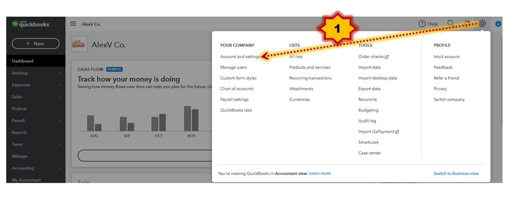Open Manage users
Screen dimensions: 510x201
pos(233,67)
